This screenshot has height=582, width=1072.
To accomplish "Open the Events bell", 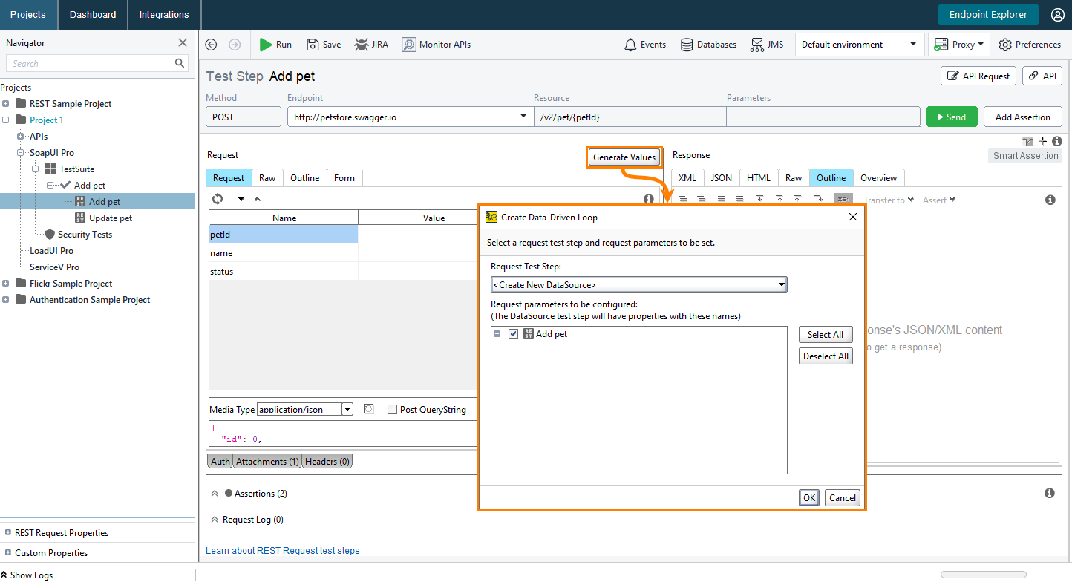I will point(644,45).
